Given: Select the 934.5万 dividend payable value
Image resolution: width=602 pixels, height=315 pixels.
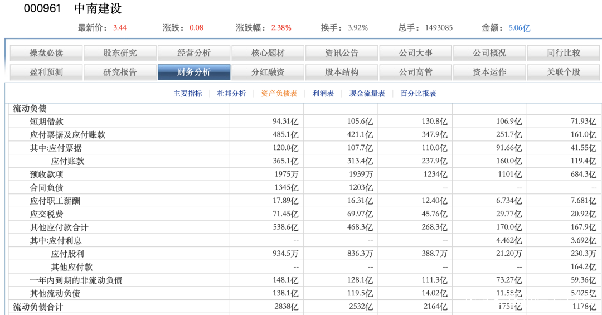Looking at the screenshot, I should [x=285, y=254].
